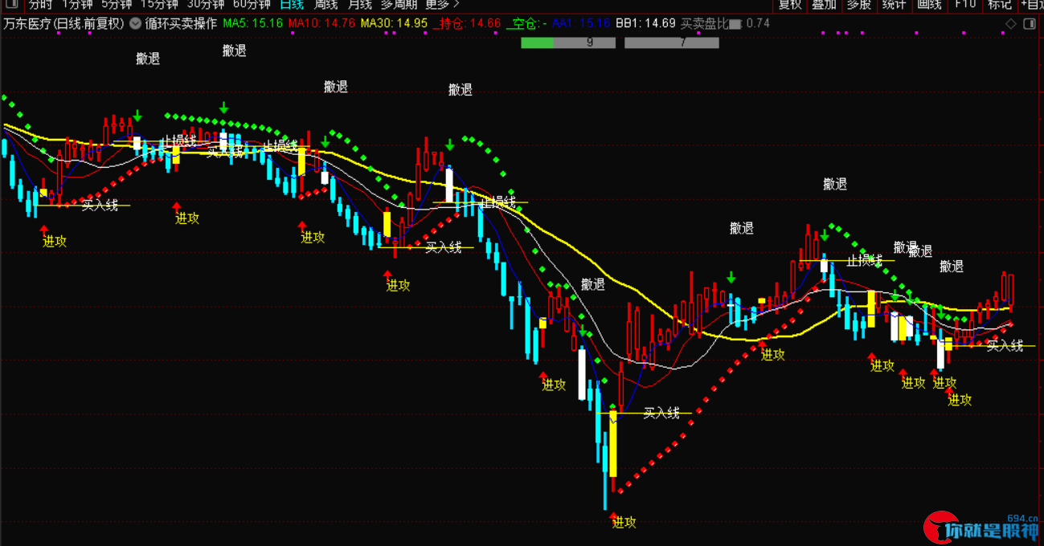Open the 统计 statistics tool

(x=894, y=4)
